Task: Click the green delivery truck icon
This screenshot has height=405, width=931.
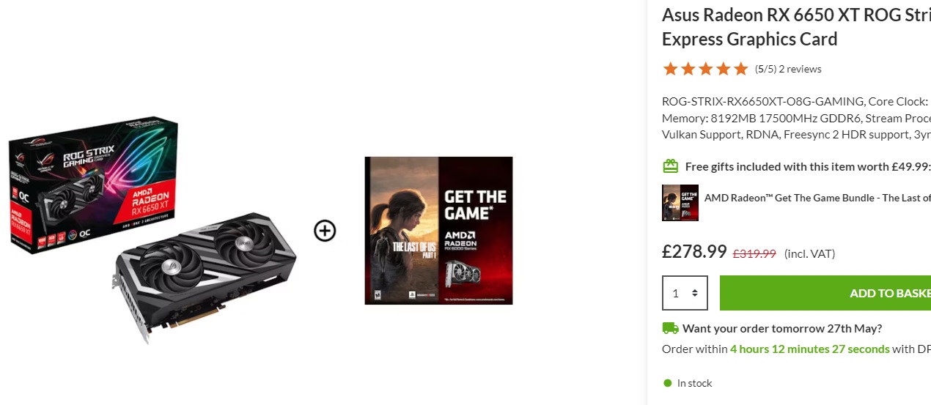Action: point(670,328)
